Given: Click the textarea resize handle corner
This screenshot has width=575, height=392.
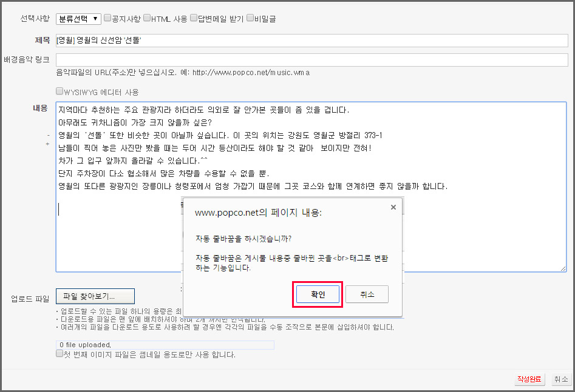Looking at the screenshot, I should coord(563,268).
